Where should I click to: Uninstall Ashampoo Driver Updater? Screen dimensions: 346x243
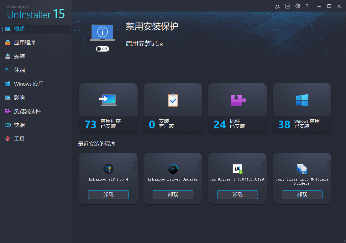[x=173, y=195]
